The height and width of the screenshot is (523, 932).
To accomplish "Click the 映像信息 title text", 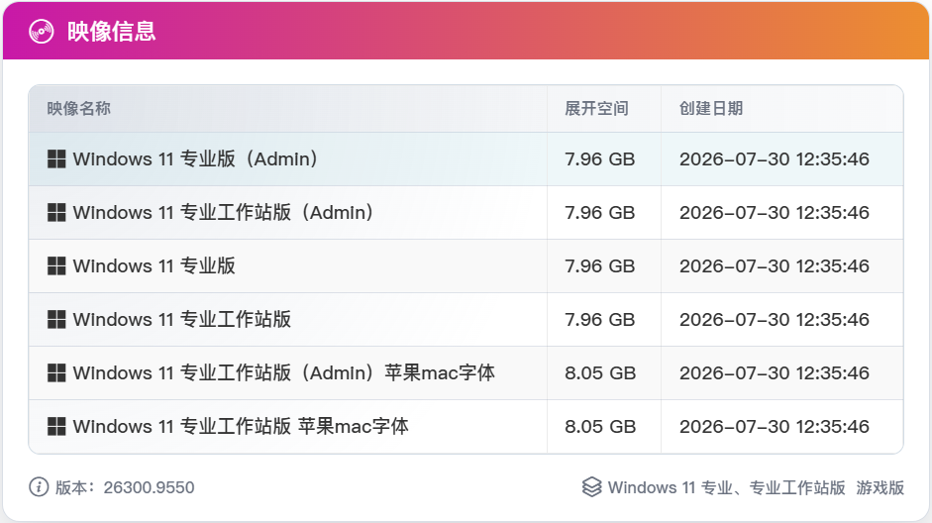I will pyautogui.click(x=111, y=32).
